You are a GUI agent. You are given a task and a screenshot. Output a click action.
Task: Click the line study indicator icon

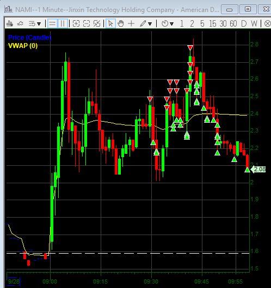click(20, 23)
